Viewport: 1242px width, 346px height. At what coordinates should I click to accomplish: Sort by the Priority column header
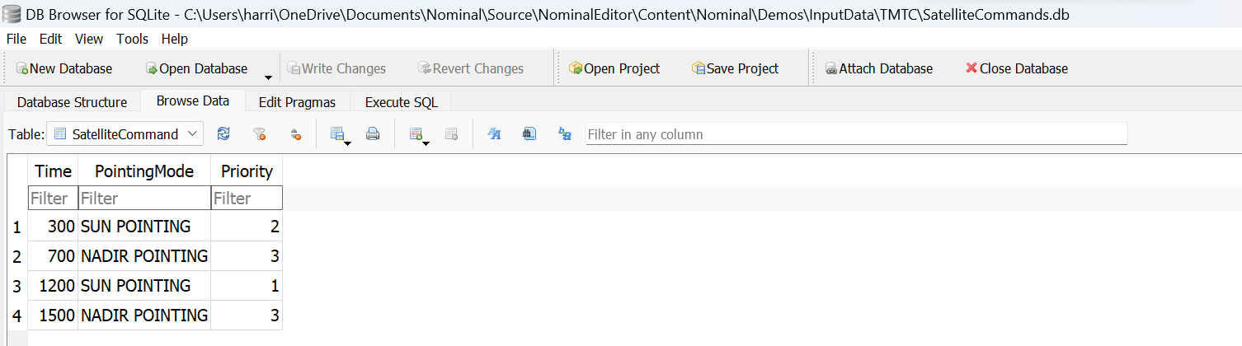coord(247,171)
